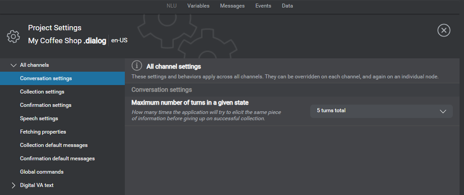Viewport: 464px width, 195px height.
Task: Expand the Digital VA text section
Action: (13, 185)
